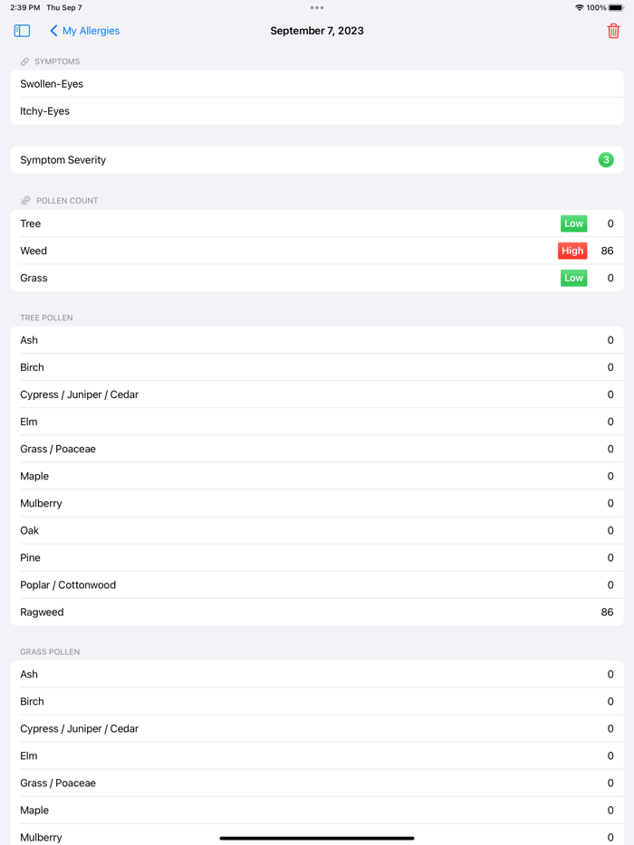Toggle the Low badge for Tree pollen
This screenshot has height=845, width=634.
point(573,223)
